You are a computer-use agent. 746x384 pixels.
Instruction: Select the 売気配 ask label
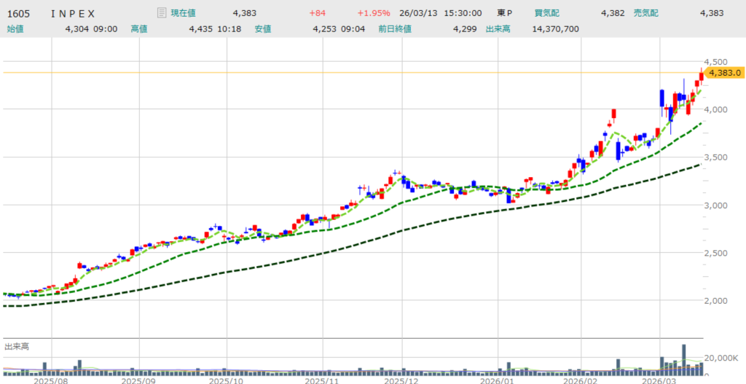[646, 12]
